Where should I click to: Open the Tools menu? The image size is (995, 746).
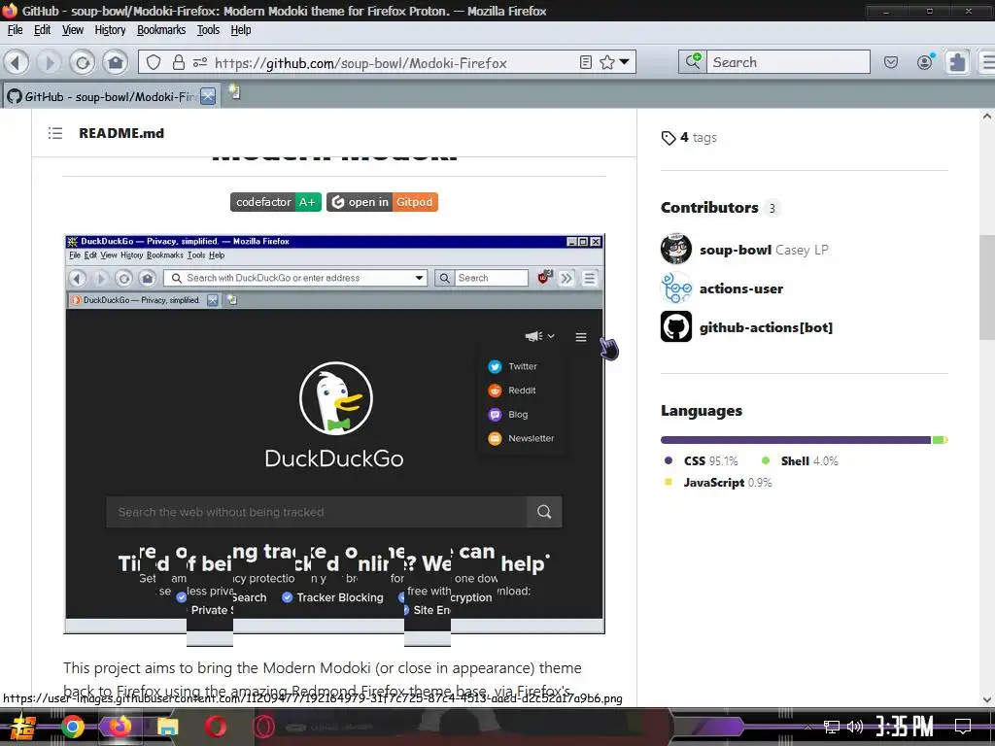click(x=208, y=30)
